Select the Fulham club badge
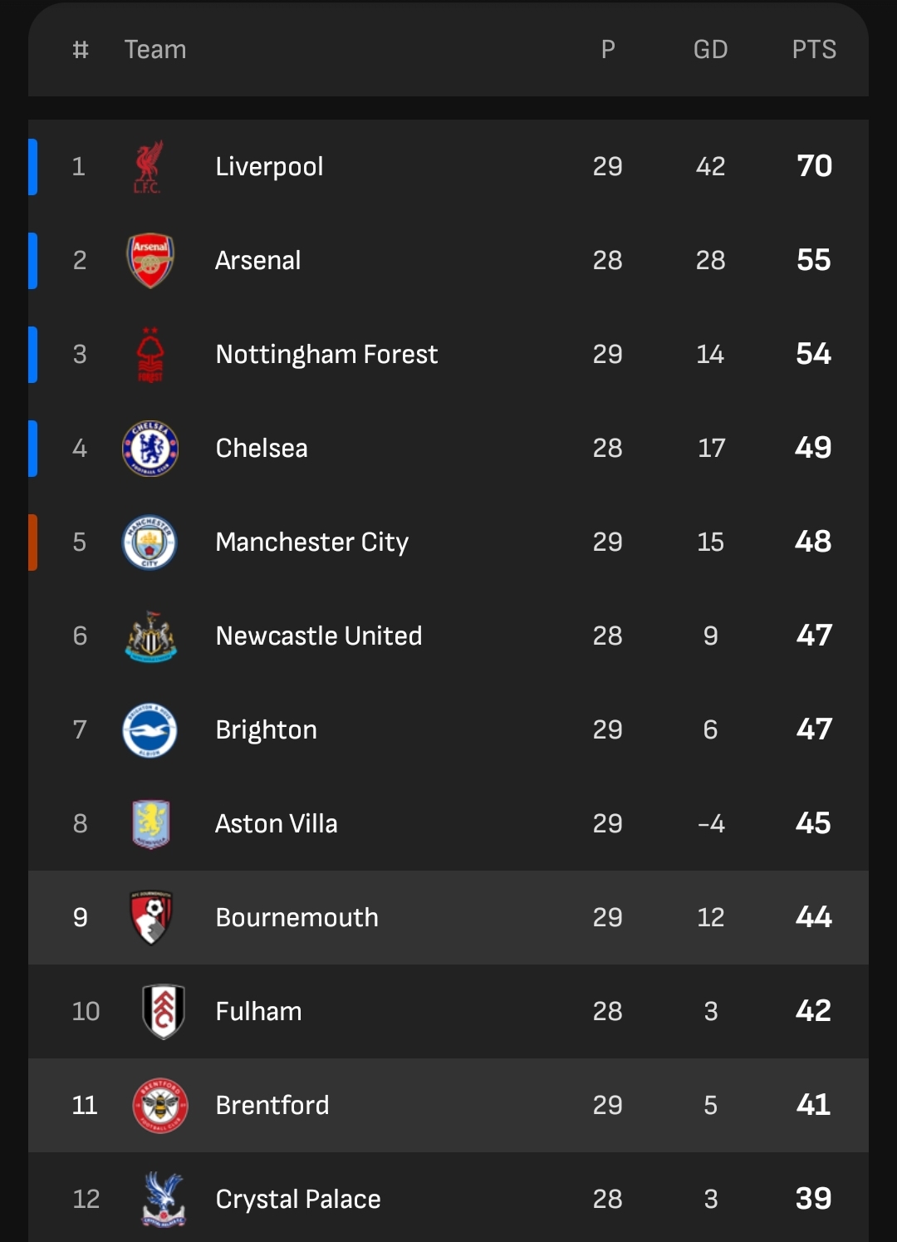 click(x=164, y=1012)
